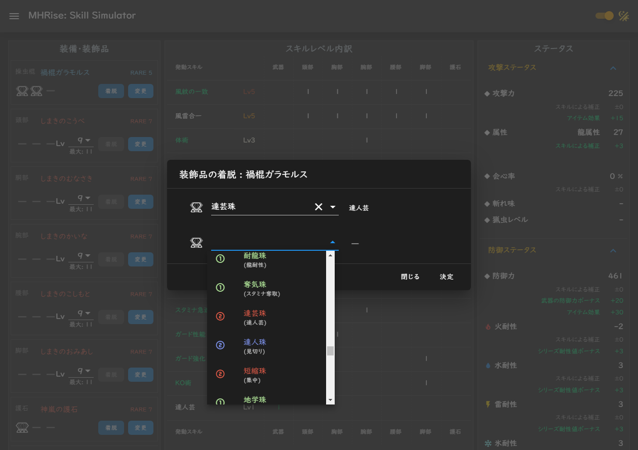The image size is (638, 450).
Task: Toggle the dark mode switch in the header
Action: coord(604,16)
